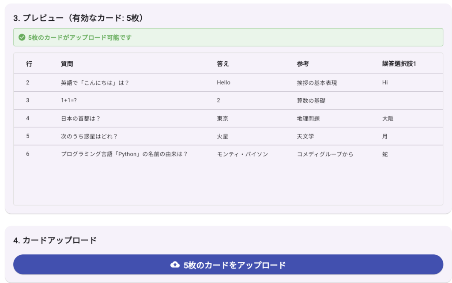Click the green checkmark success icon
Image resolution: width=452 pixels, height=283 pixels.
tap(22, 37)
